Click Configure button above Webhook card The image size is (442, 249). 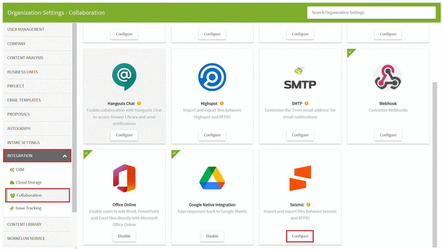pos(388,34)
